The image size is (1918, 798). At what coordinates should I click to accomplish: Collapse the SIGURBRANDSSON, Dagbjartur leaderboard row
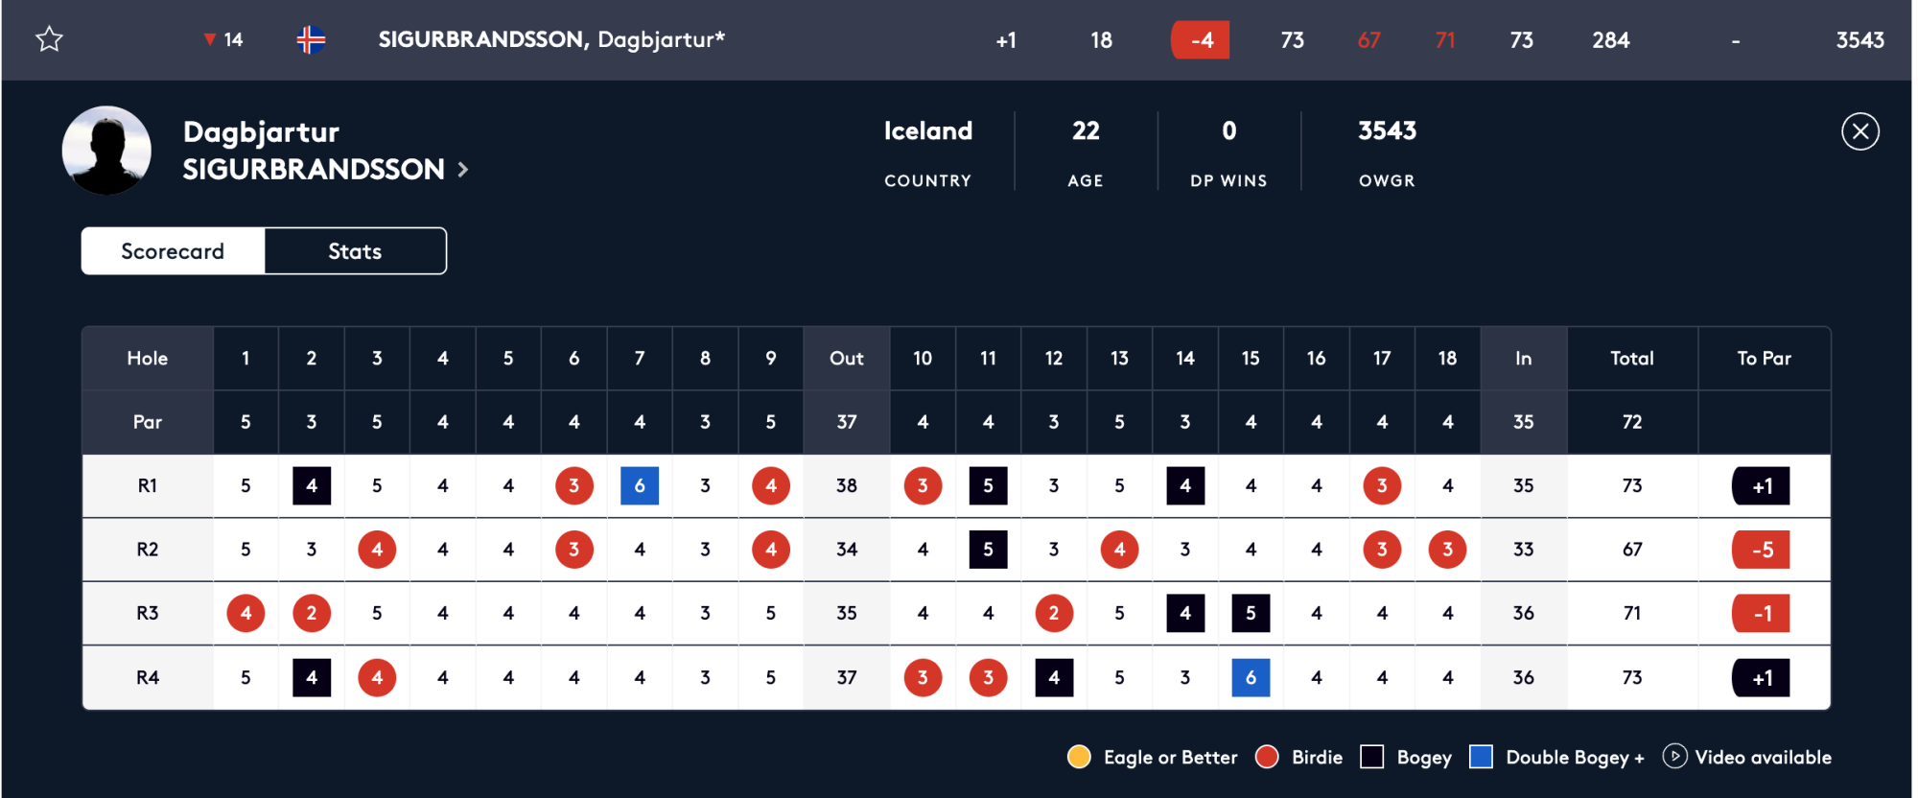pos(550,39)
